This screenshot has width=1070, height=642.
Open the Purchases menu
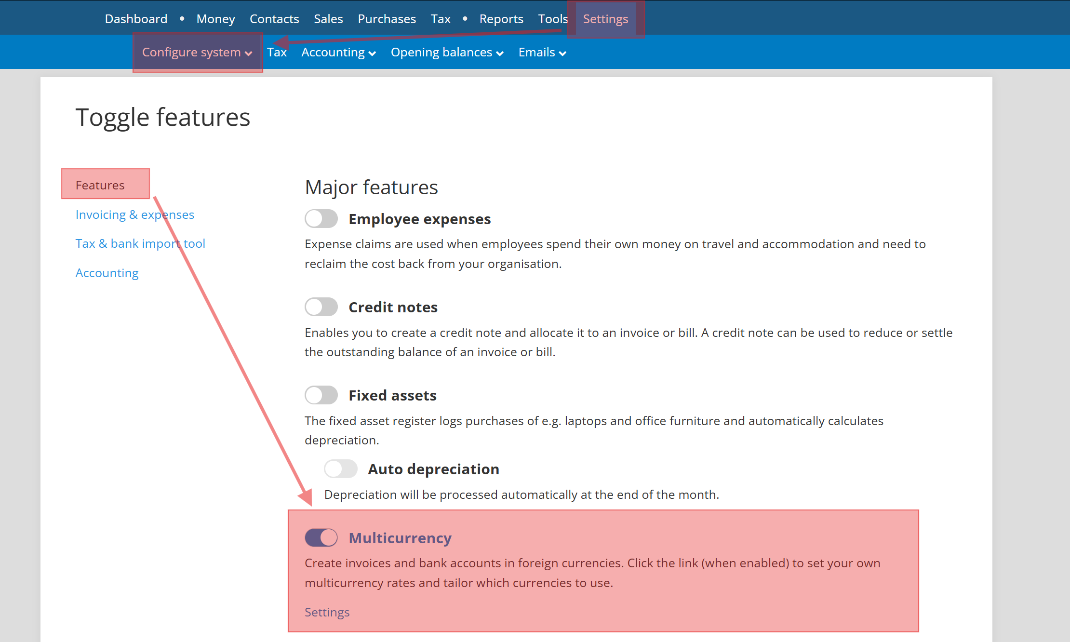point(387,19)
